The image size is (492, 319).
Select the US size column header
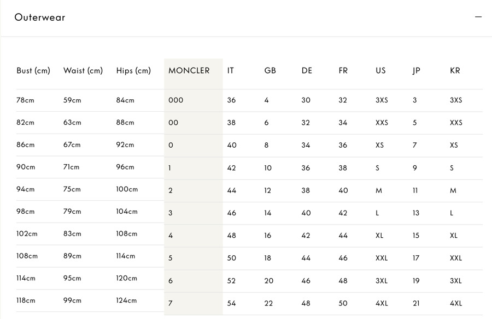coord(380,71)
